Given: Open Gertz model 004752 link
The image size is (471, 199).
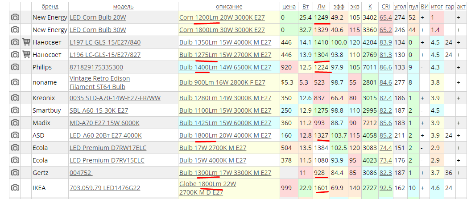Looking at the screenshot, I should 80,173.
